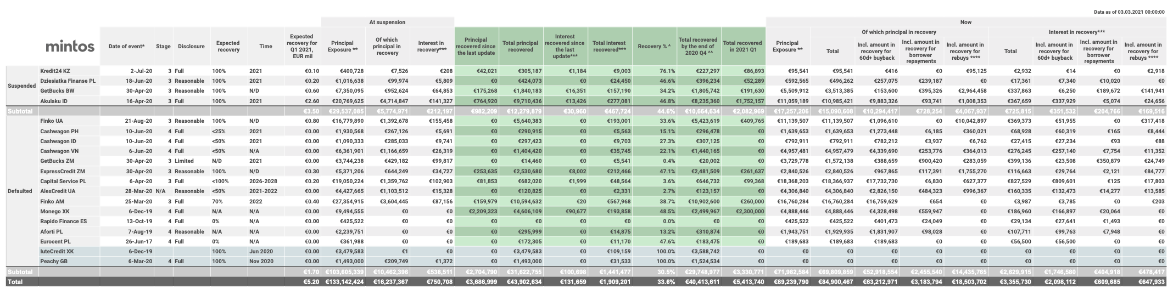Click the '€133,142,424' total principal exposure cell
The height and width of the screenshot is (295, 1173).
pyautogui.click(x=344, y=282)
